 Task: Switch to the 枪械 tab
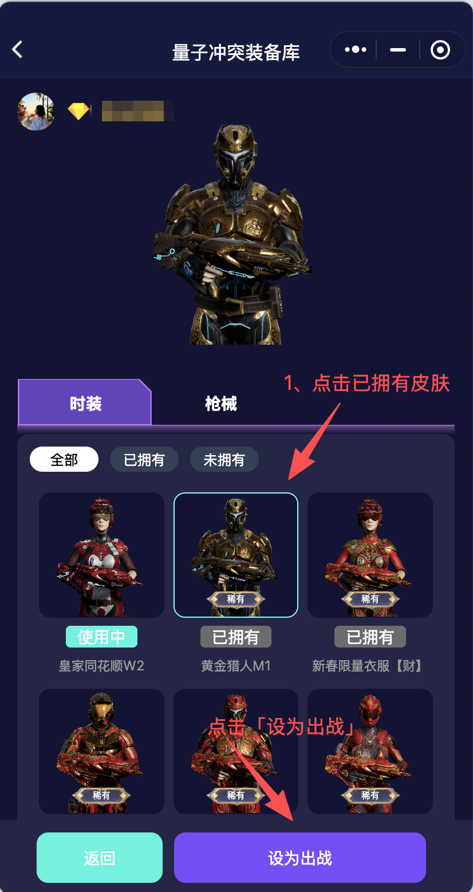click(221, 404)
